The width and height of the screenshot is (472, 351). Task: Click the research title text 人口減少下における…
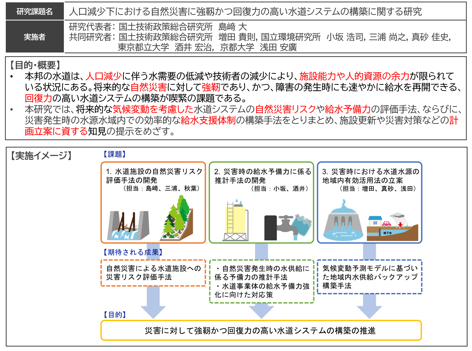245,12
